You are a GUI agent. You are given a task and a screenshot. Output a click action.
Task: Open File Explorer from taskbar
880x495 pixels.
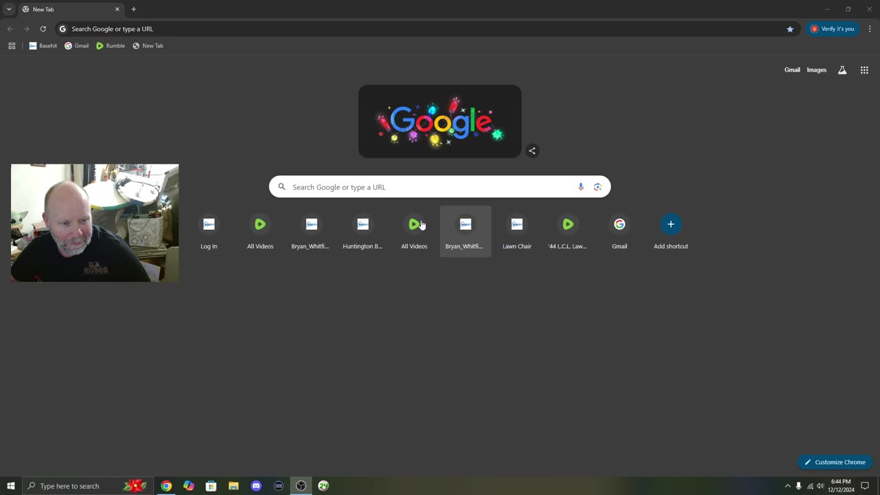point(234,486)
